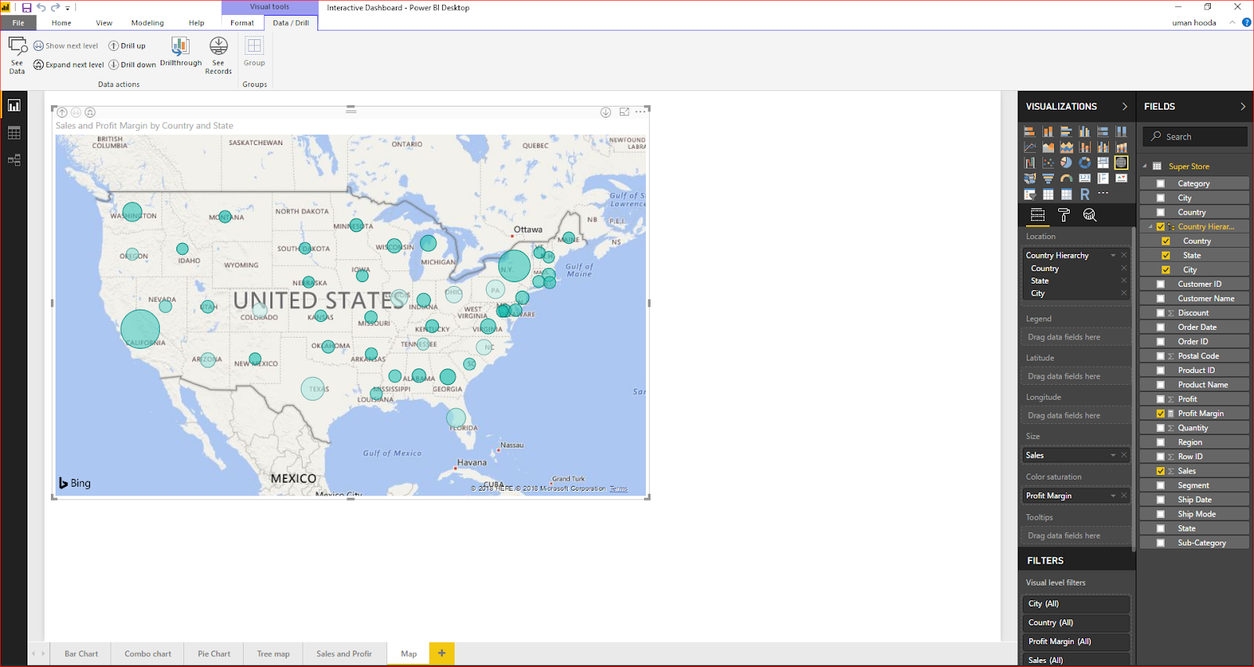Open the Terms link on the map
This screenshot has height=667, width=1254.
click(x=618, y=489)
